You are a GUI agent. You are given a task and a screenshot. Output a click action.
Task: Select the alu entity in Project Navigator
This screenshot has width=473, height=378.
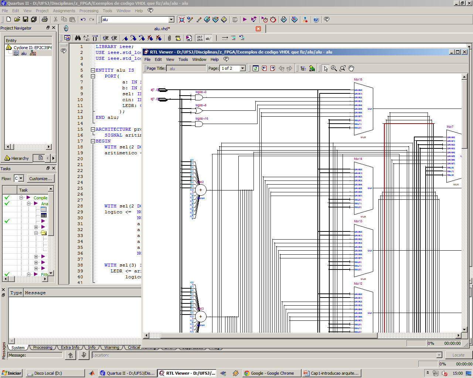pos(24,54)
